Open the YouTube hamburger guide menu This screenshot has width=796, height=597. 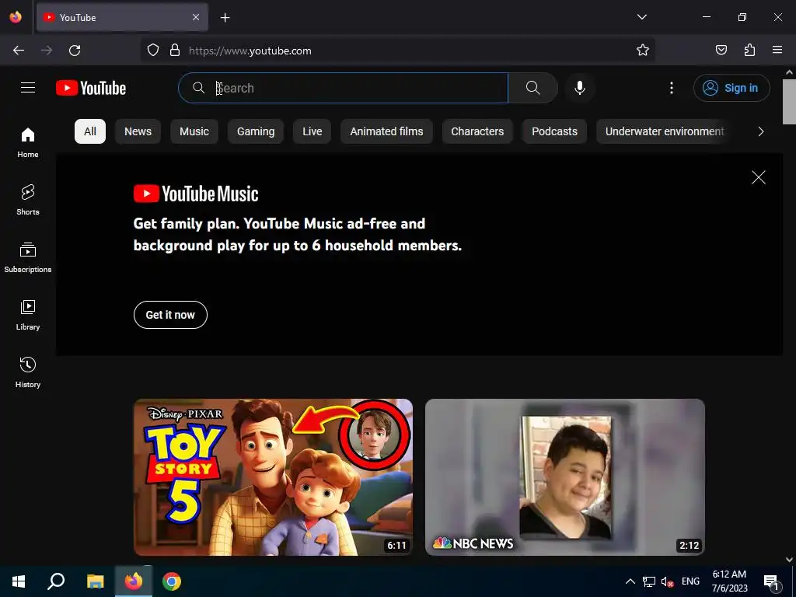pos(28,88)
